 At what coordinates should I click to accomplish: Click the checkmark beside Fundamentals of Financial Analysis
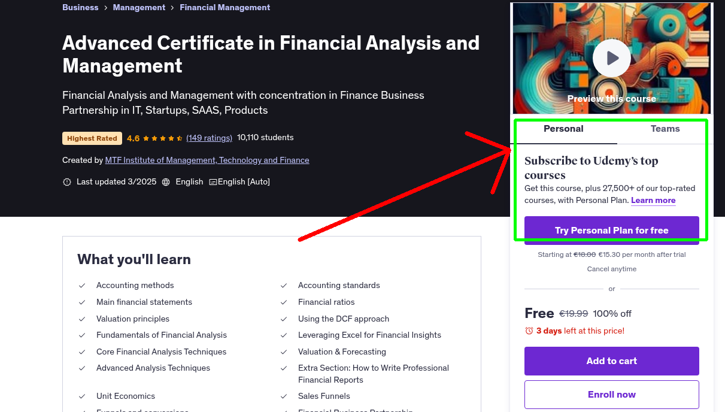point(82,335)
